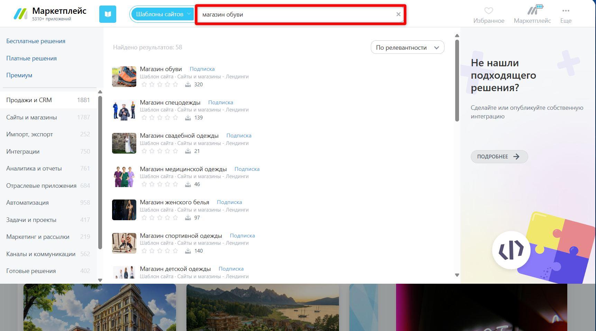
Task: Click Магазин женского белья thumbnail
Action: coord(124,210)
